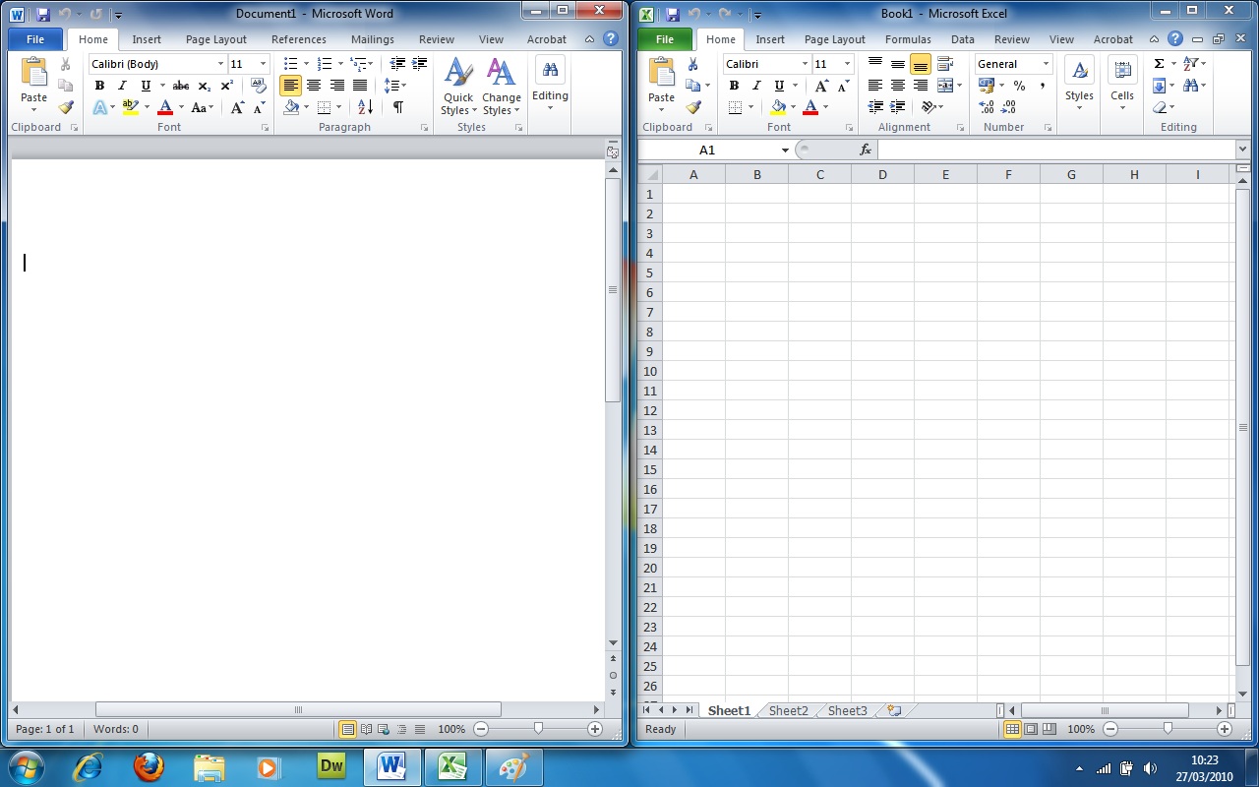Open the Page Layout tab in Word
This screenshot has width=1259, height=787.
click(x=216, y=39)
